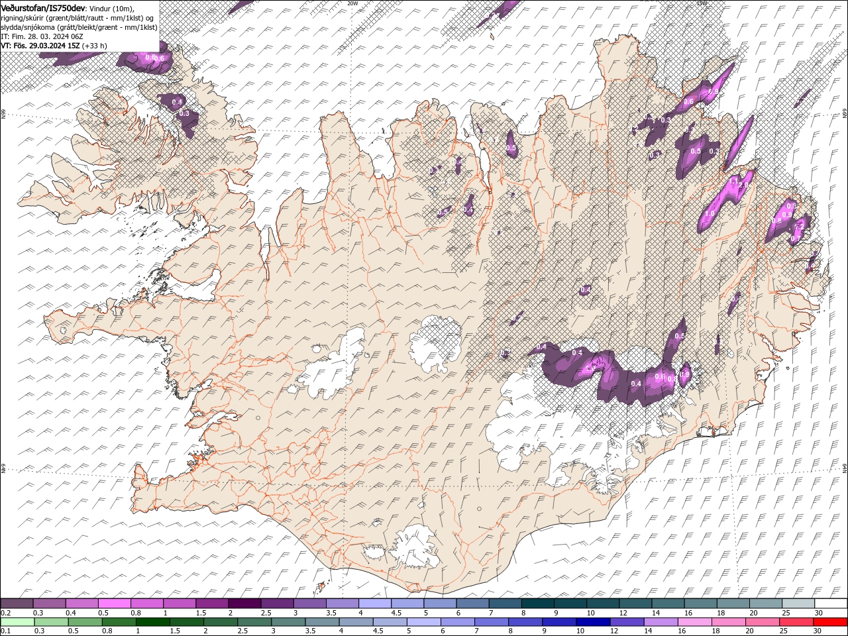Select the upper-scale purple swatch labeled 0.3

click(49, 604)
